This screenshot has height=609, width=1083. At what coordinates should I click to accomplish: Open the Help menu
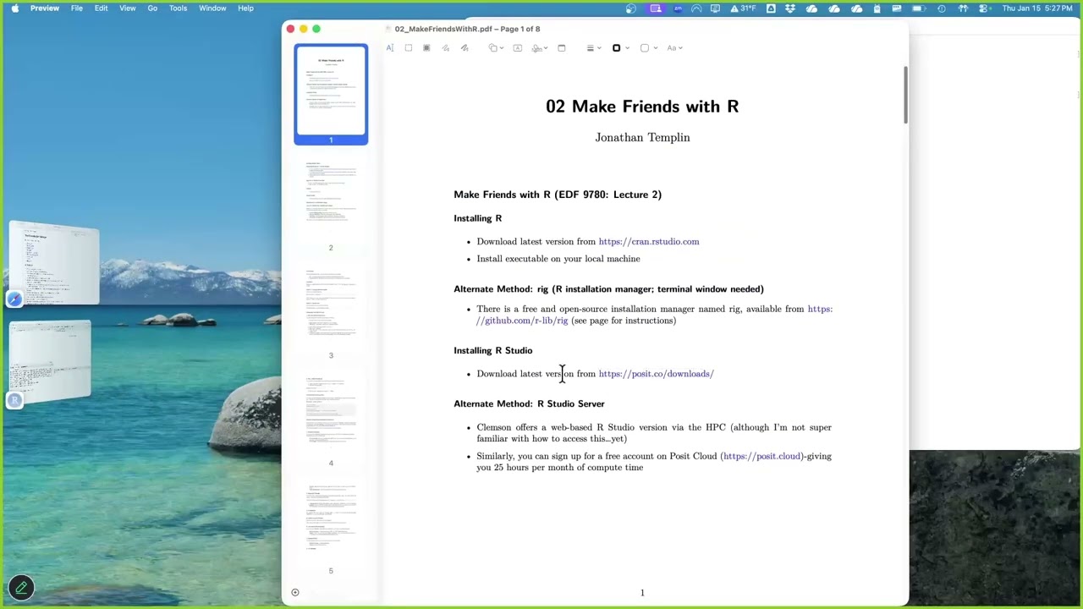[245, 8]
